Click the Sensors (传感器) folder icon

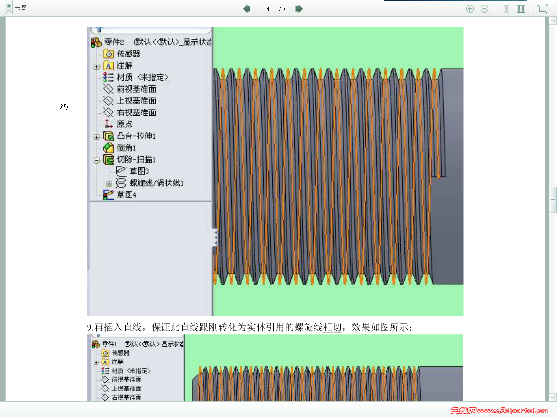click(109, 54)
